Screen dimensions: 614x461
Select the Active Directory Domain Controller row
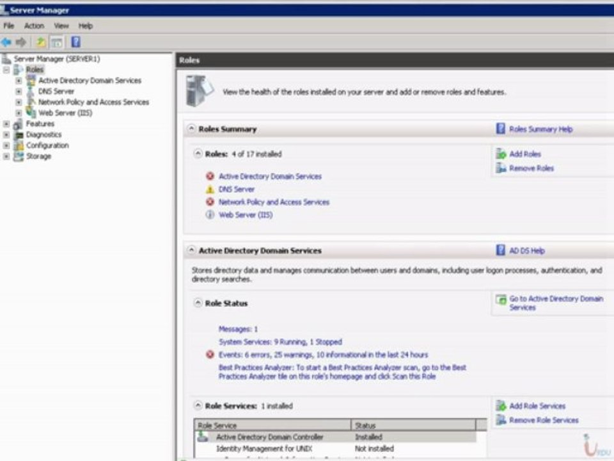pos(335,437)
